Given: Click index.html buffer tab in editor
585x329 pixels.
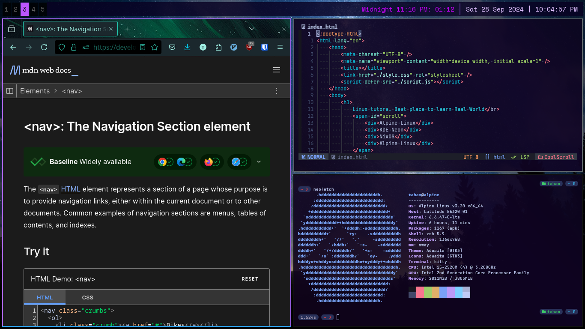Looking at the screenshot, I should tap(319, 27).
